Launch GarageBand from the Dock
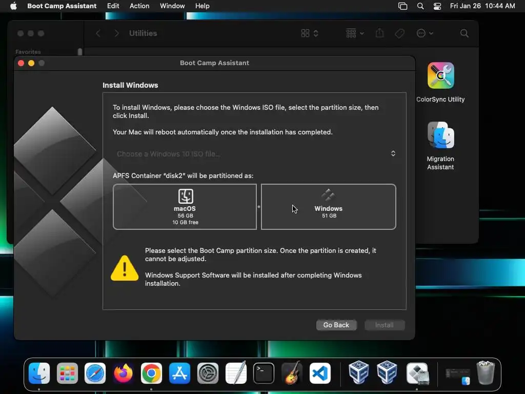Viewport: 525px width, 394px height. point(292,372)
